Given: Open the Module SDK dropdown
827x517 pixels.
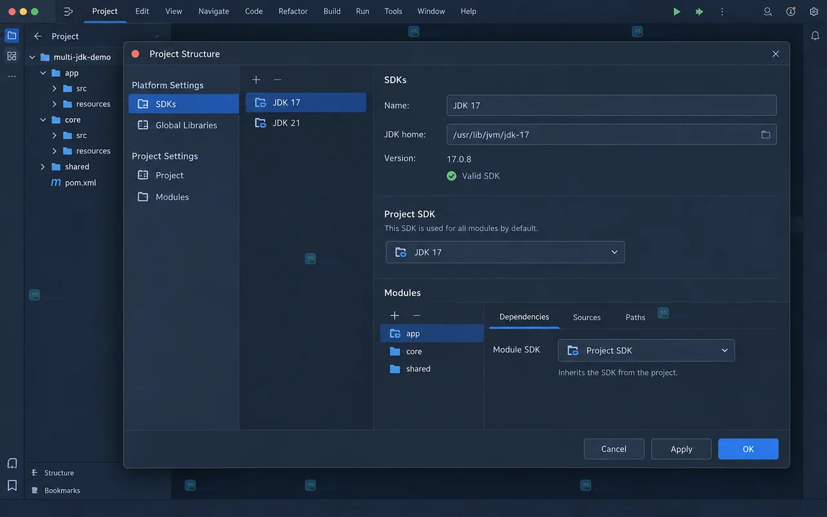Looking at the screenshot, I should coord(646,350).
